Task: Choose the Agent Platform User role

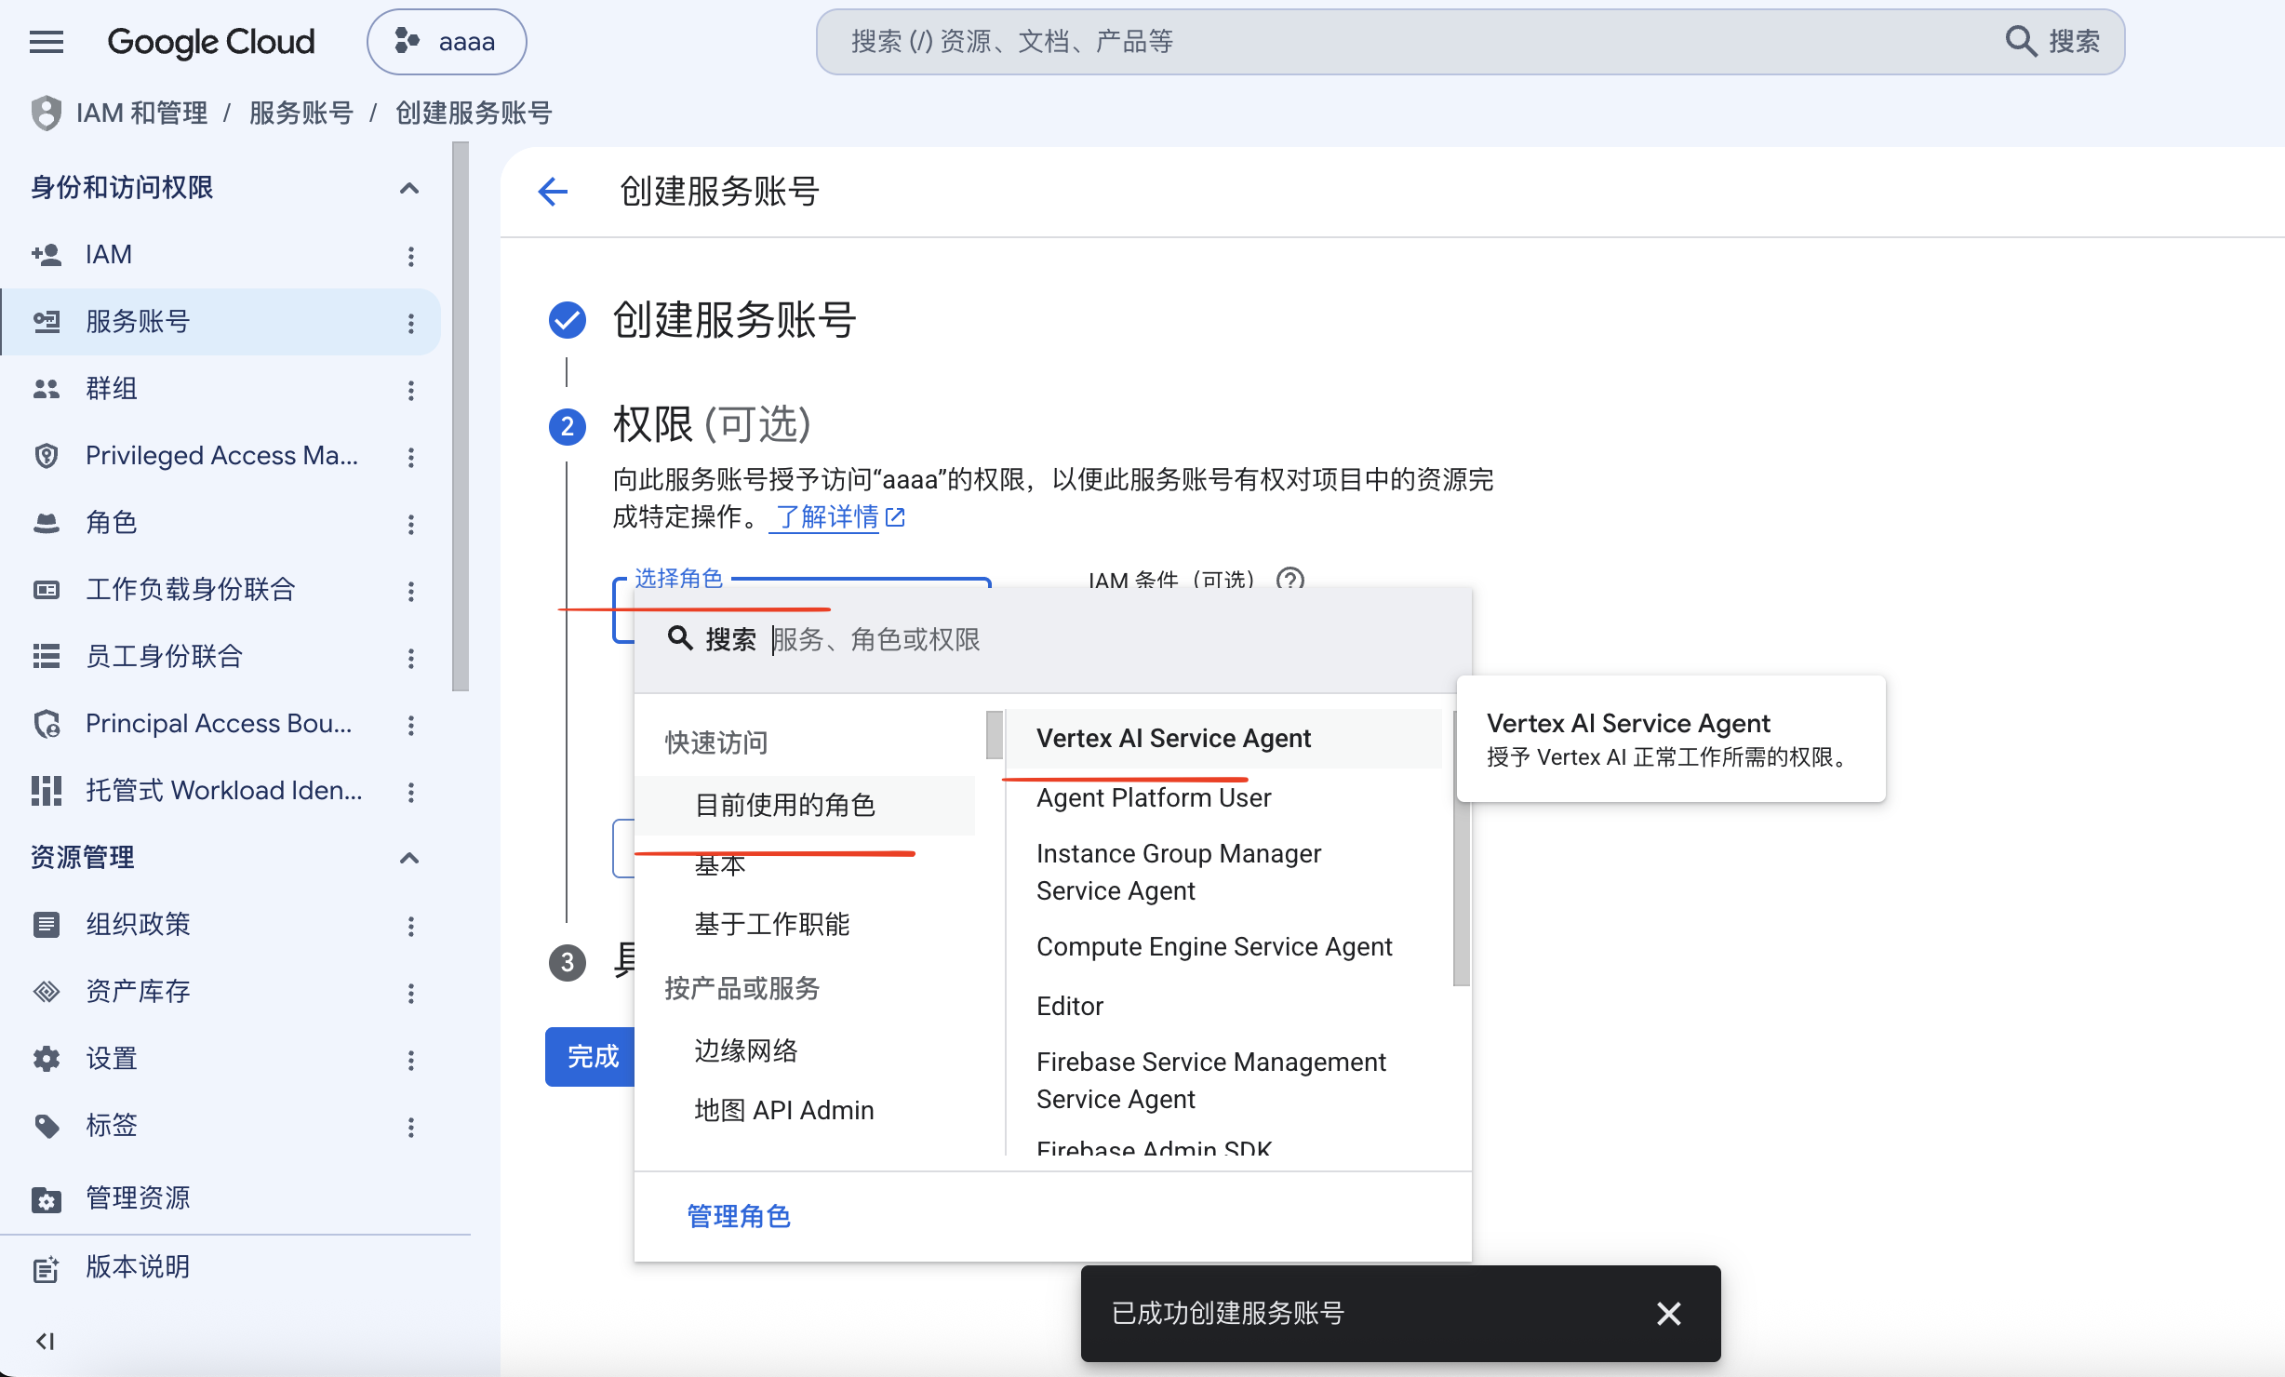Action: 1223,798
